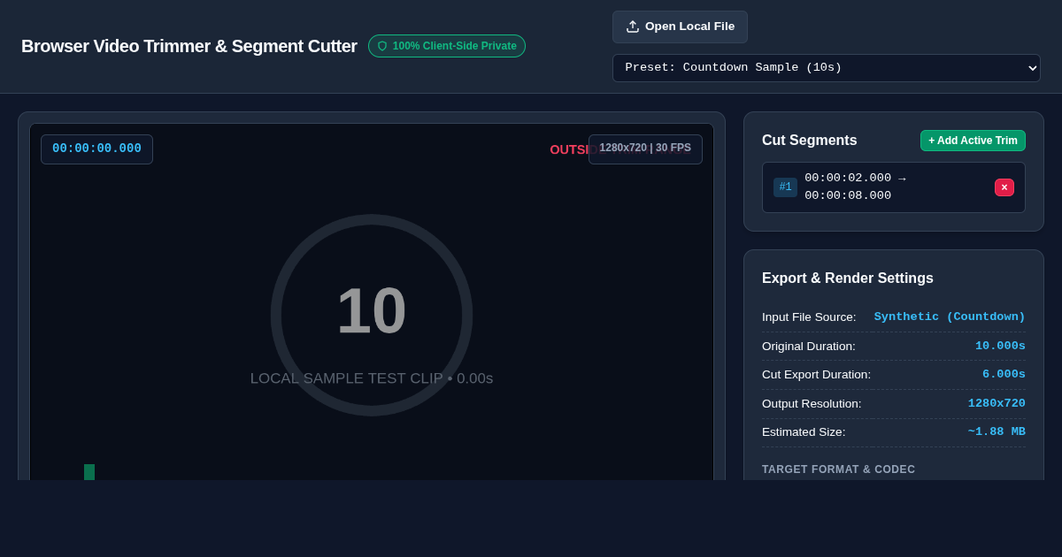
Task: Click the Synthetic (Countdown) source value
Action: 950,317
